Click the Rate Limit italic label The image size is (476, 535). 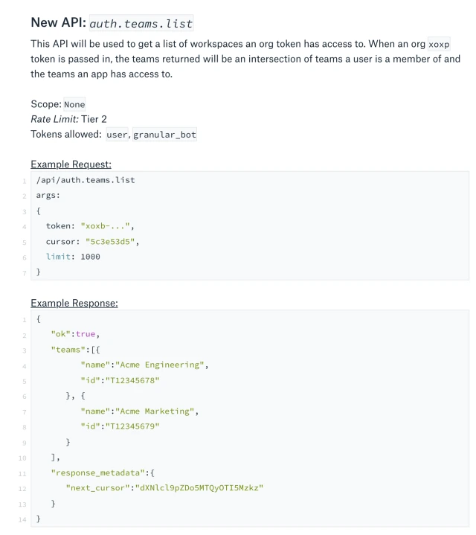pyautogui.click(x=54, y=119)
